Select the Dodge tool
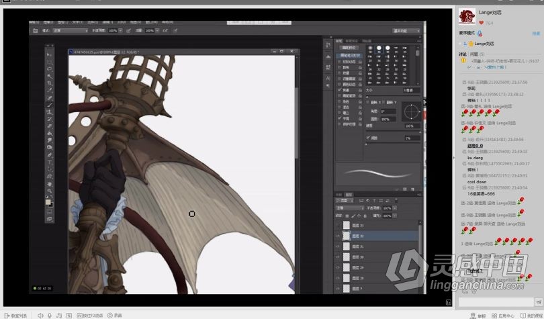Screen dimensions: 544x319 (49, 148)
